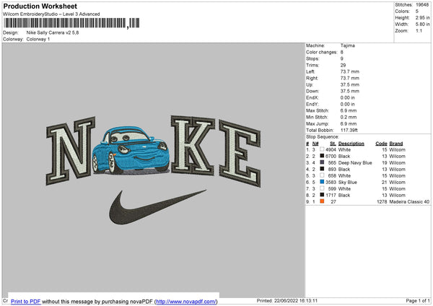Viewport: 433px width, 306px height.
Task: Click the Max Stitch value 6.9 mm
Action: [349, 110]
